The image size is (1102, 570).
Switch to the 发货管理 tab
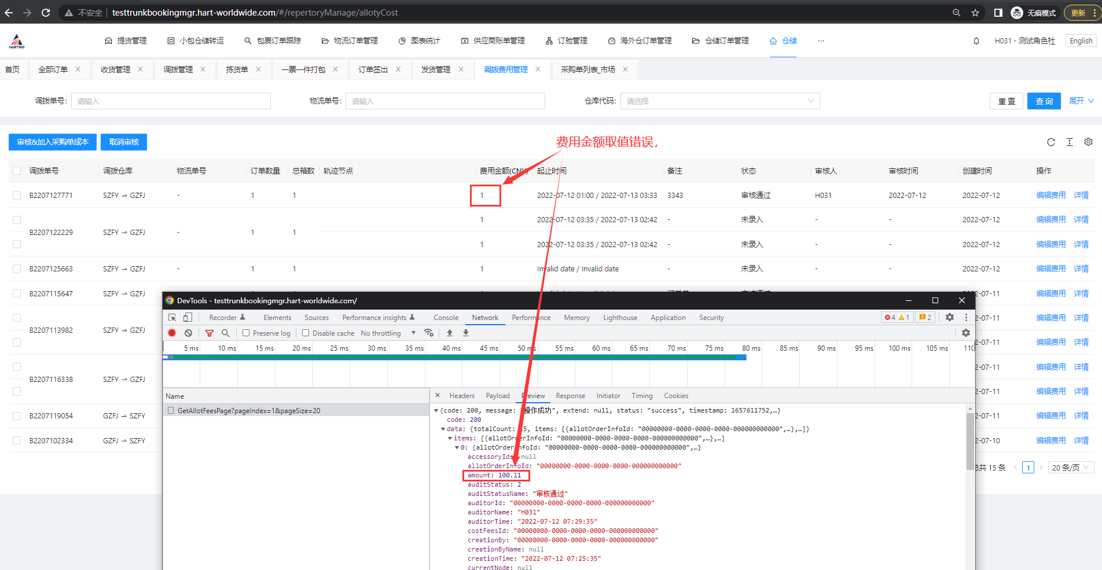click(x=435, y=69)
